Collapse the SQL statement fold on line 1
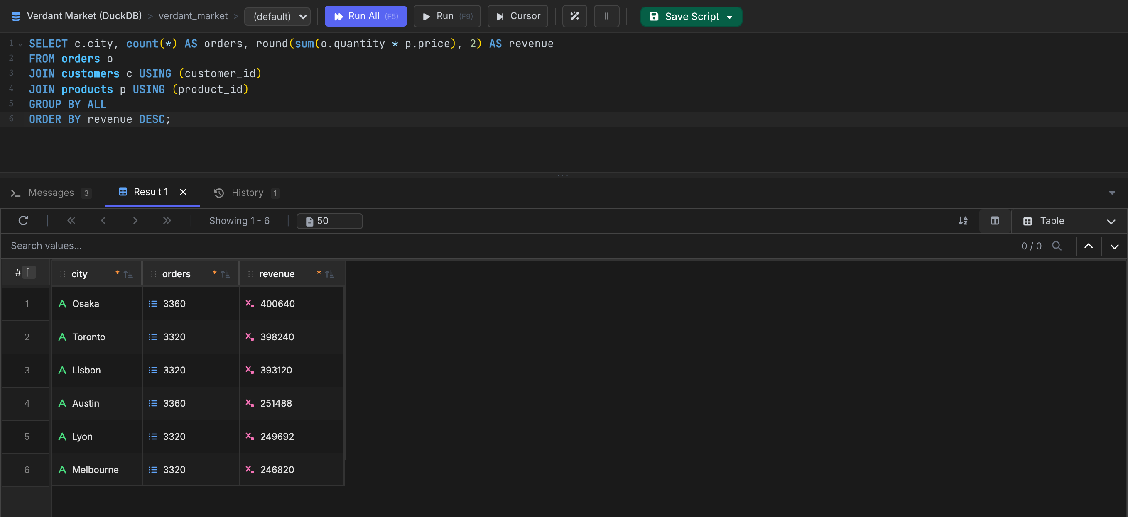This screenshot has width=1128, height=517. [x=20, y=44]
